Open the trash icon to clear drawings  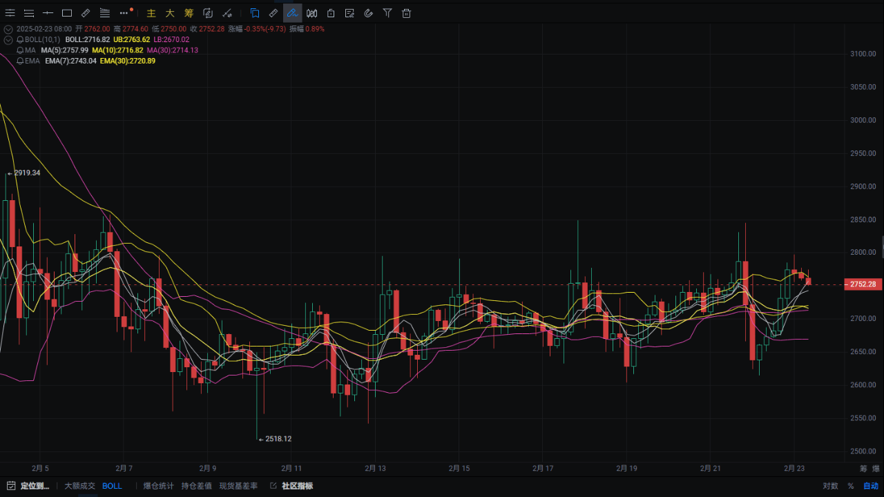(406, 13)
